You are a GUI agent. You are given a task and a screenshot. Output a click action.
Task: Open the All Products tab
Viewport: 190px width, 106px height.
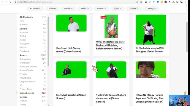(35, 9)
